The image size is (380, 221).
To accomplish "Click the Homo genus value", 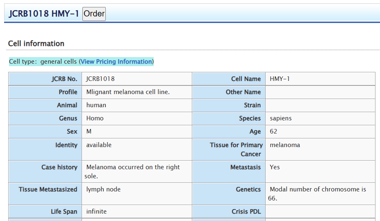I will pos(95,118).
